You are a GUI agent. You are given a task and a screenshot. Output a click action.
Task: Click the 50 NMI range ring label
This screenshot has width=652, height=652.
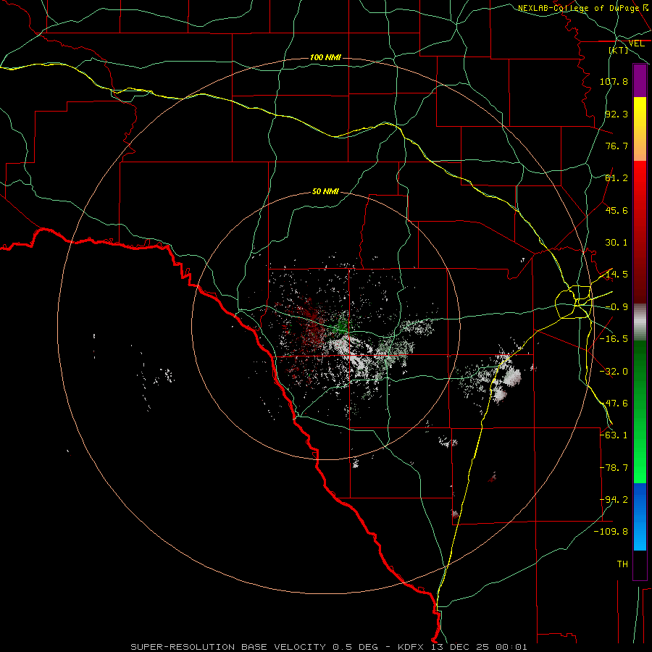click(325, 192)
